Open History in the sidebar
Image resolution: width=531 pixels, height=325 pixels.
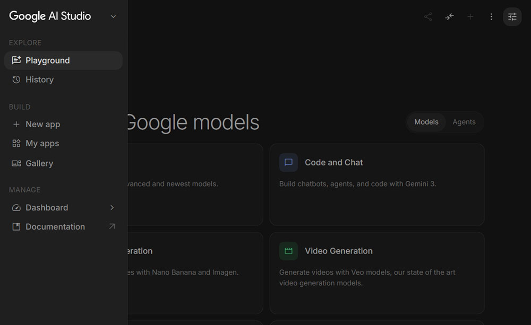(63, 80)
